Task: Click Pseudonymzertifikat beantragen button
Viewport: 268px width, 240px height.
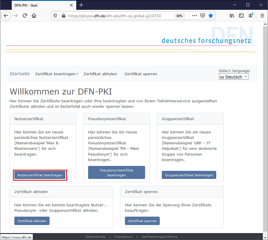Action: pyautogui.click(x=117, y=173)
